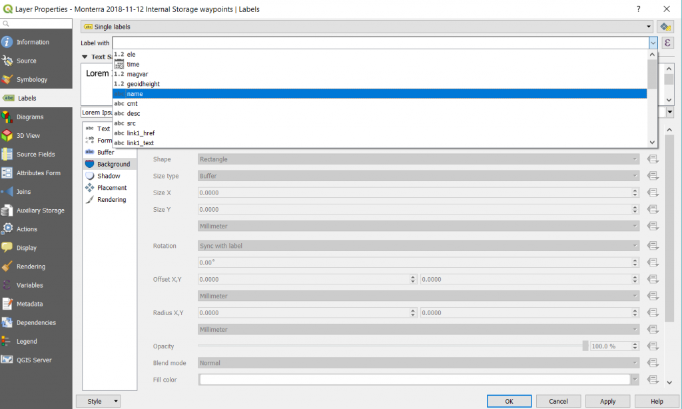Select the desc field option
Screen dimensions: 682x409
point(379,113)
